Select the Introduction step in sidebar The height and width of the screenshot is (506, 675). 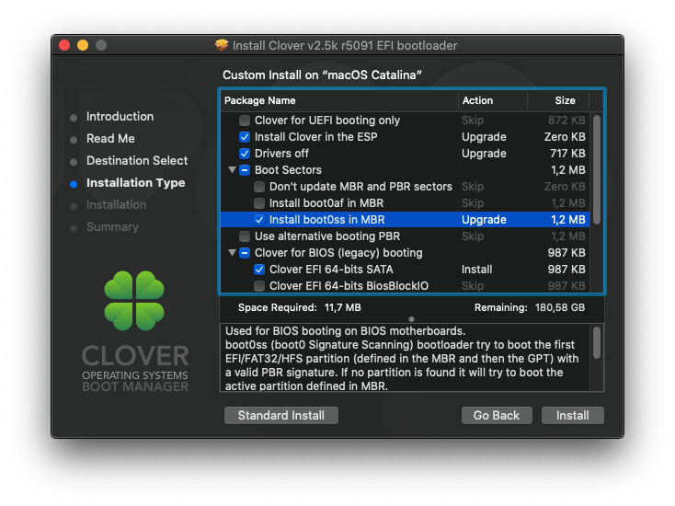[120, 116]
